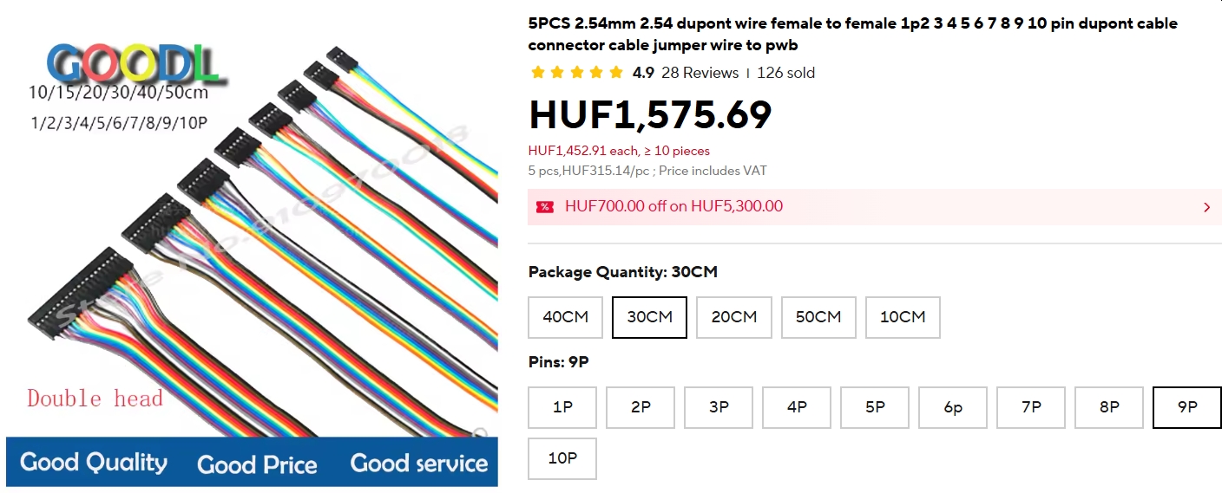Select the 8P pin option
Viewport: 1222px width, 493px height.
click(1109, 407)
